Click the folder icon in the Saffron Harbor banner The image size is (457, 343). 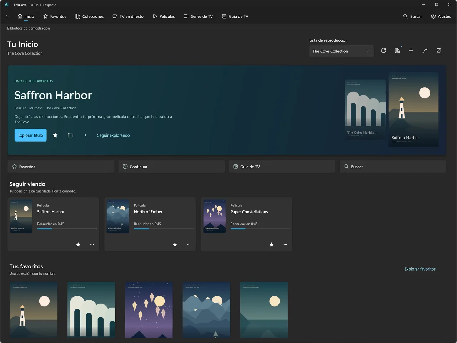click(x=70, y=135)
